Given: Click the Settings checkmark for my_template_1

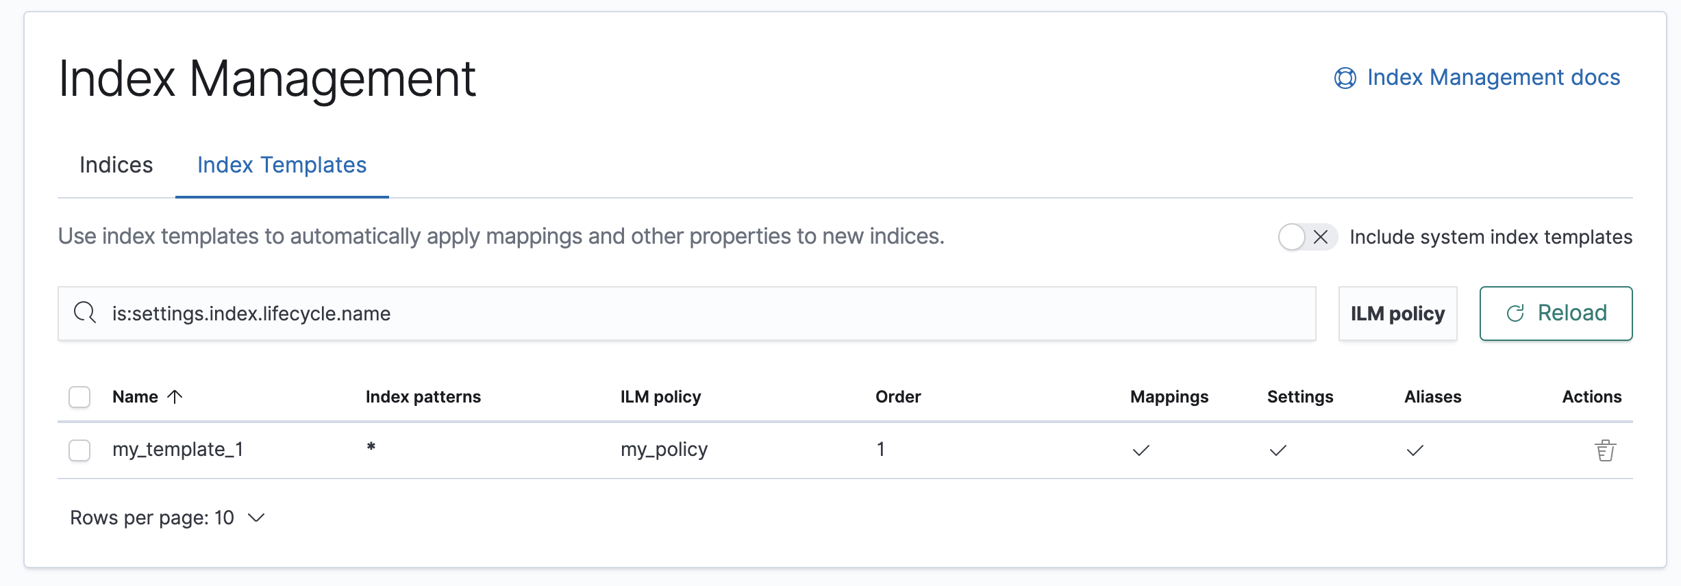Looking at the screenshot, I should [1278, 450].
